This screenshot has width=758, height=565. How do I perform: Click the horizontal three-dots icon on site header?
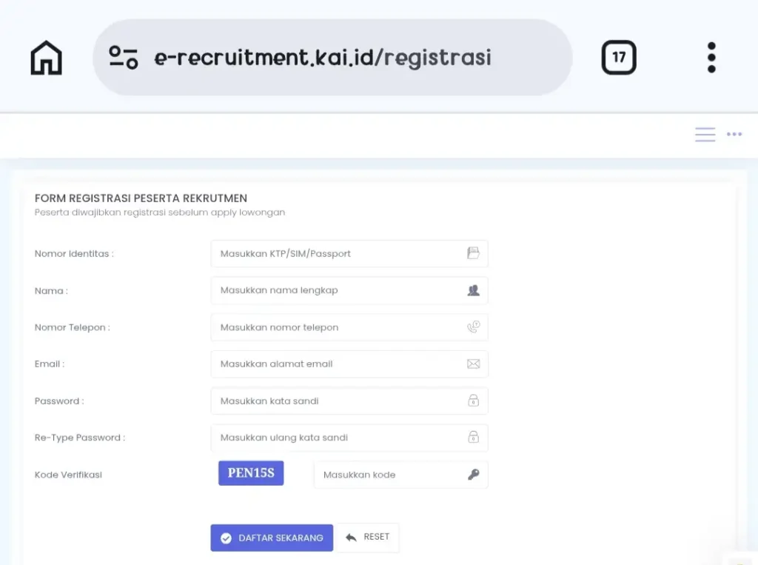tap(734, 134)
